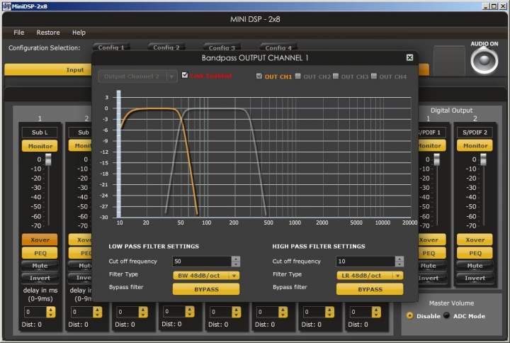Expand the Output Channel selection dropdown
The width and height of the screenshot is (510, 343).
click(x=137, y=76)
